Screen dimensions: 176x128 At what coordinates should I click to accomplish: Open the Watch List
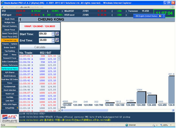tap(10, 94)
